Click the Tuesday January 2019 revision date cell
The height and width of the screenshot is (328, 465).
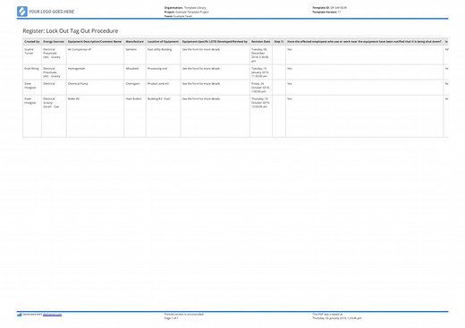260,72
